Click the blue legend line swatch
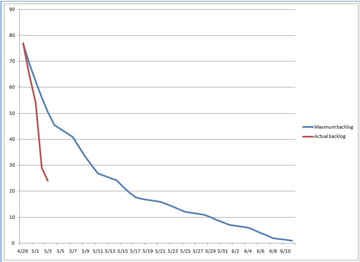The height and width of the screenshot is (262, 360). [307, 127]
